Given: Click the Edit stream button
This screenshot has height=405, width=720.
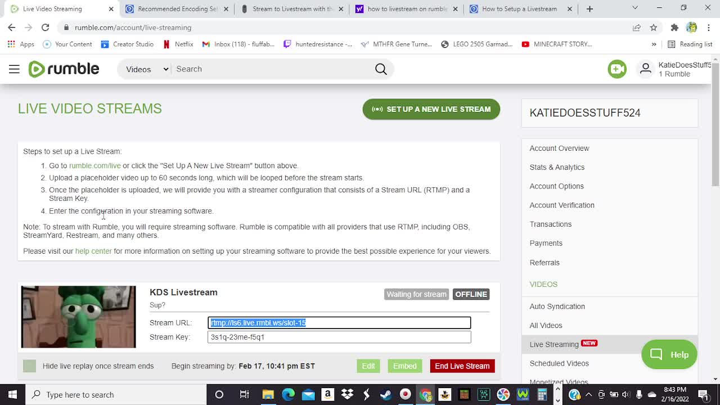Looking at the screenshot, I should [368, 366].
